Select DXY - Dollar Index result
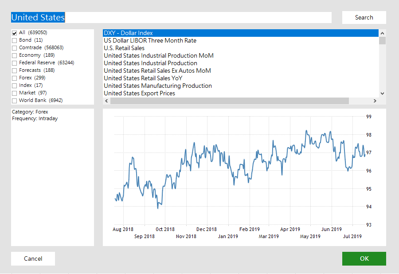The image size is (399, 274). [x=128, y=33]
